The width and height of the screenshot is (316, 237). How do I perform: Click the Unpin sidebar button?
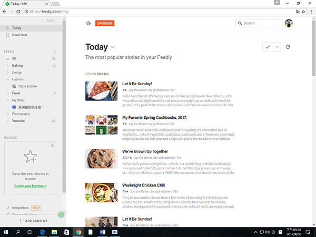[x=50, y=20]
